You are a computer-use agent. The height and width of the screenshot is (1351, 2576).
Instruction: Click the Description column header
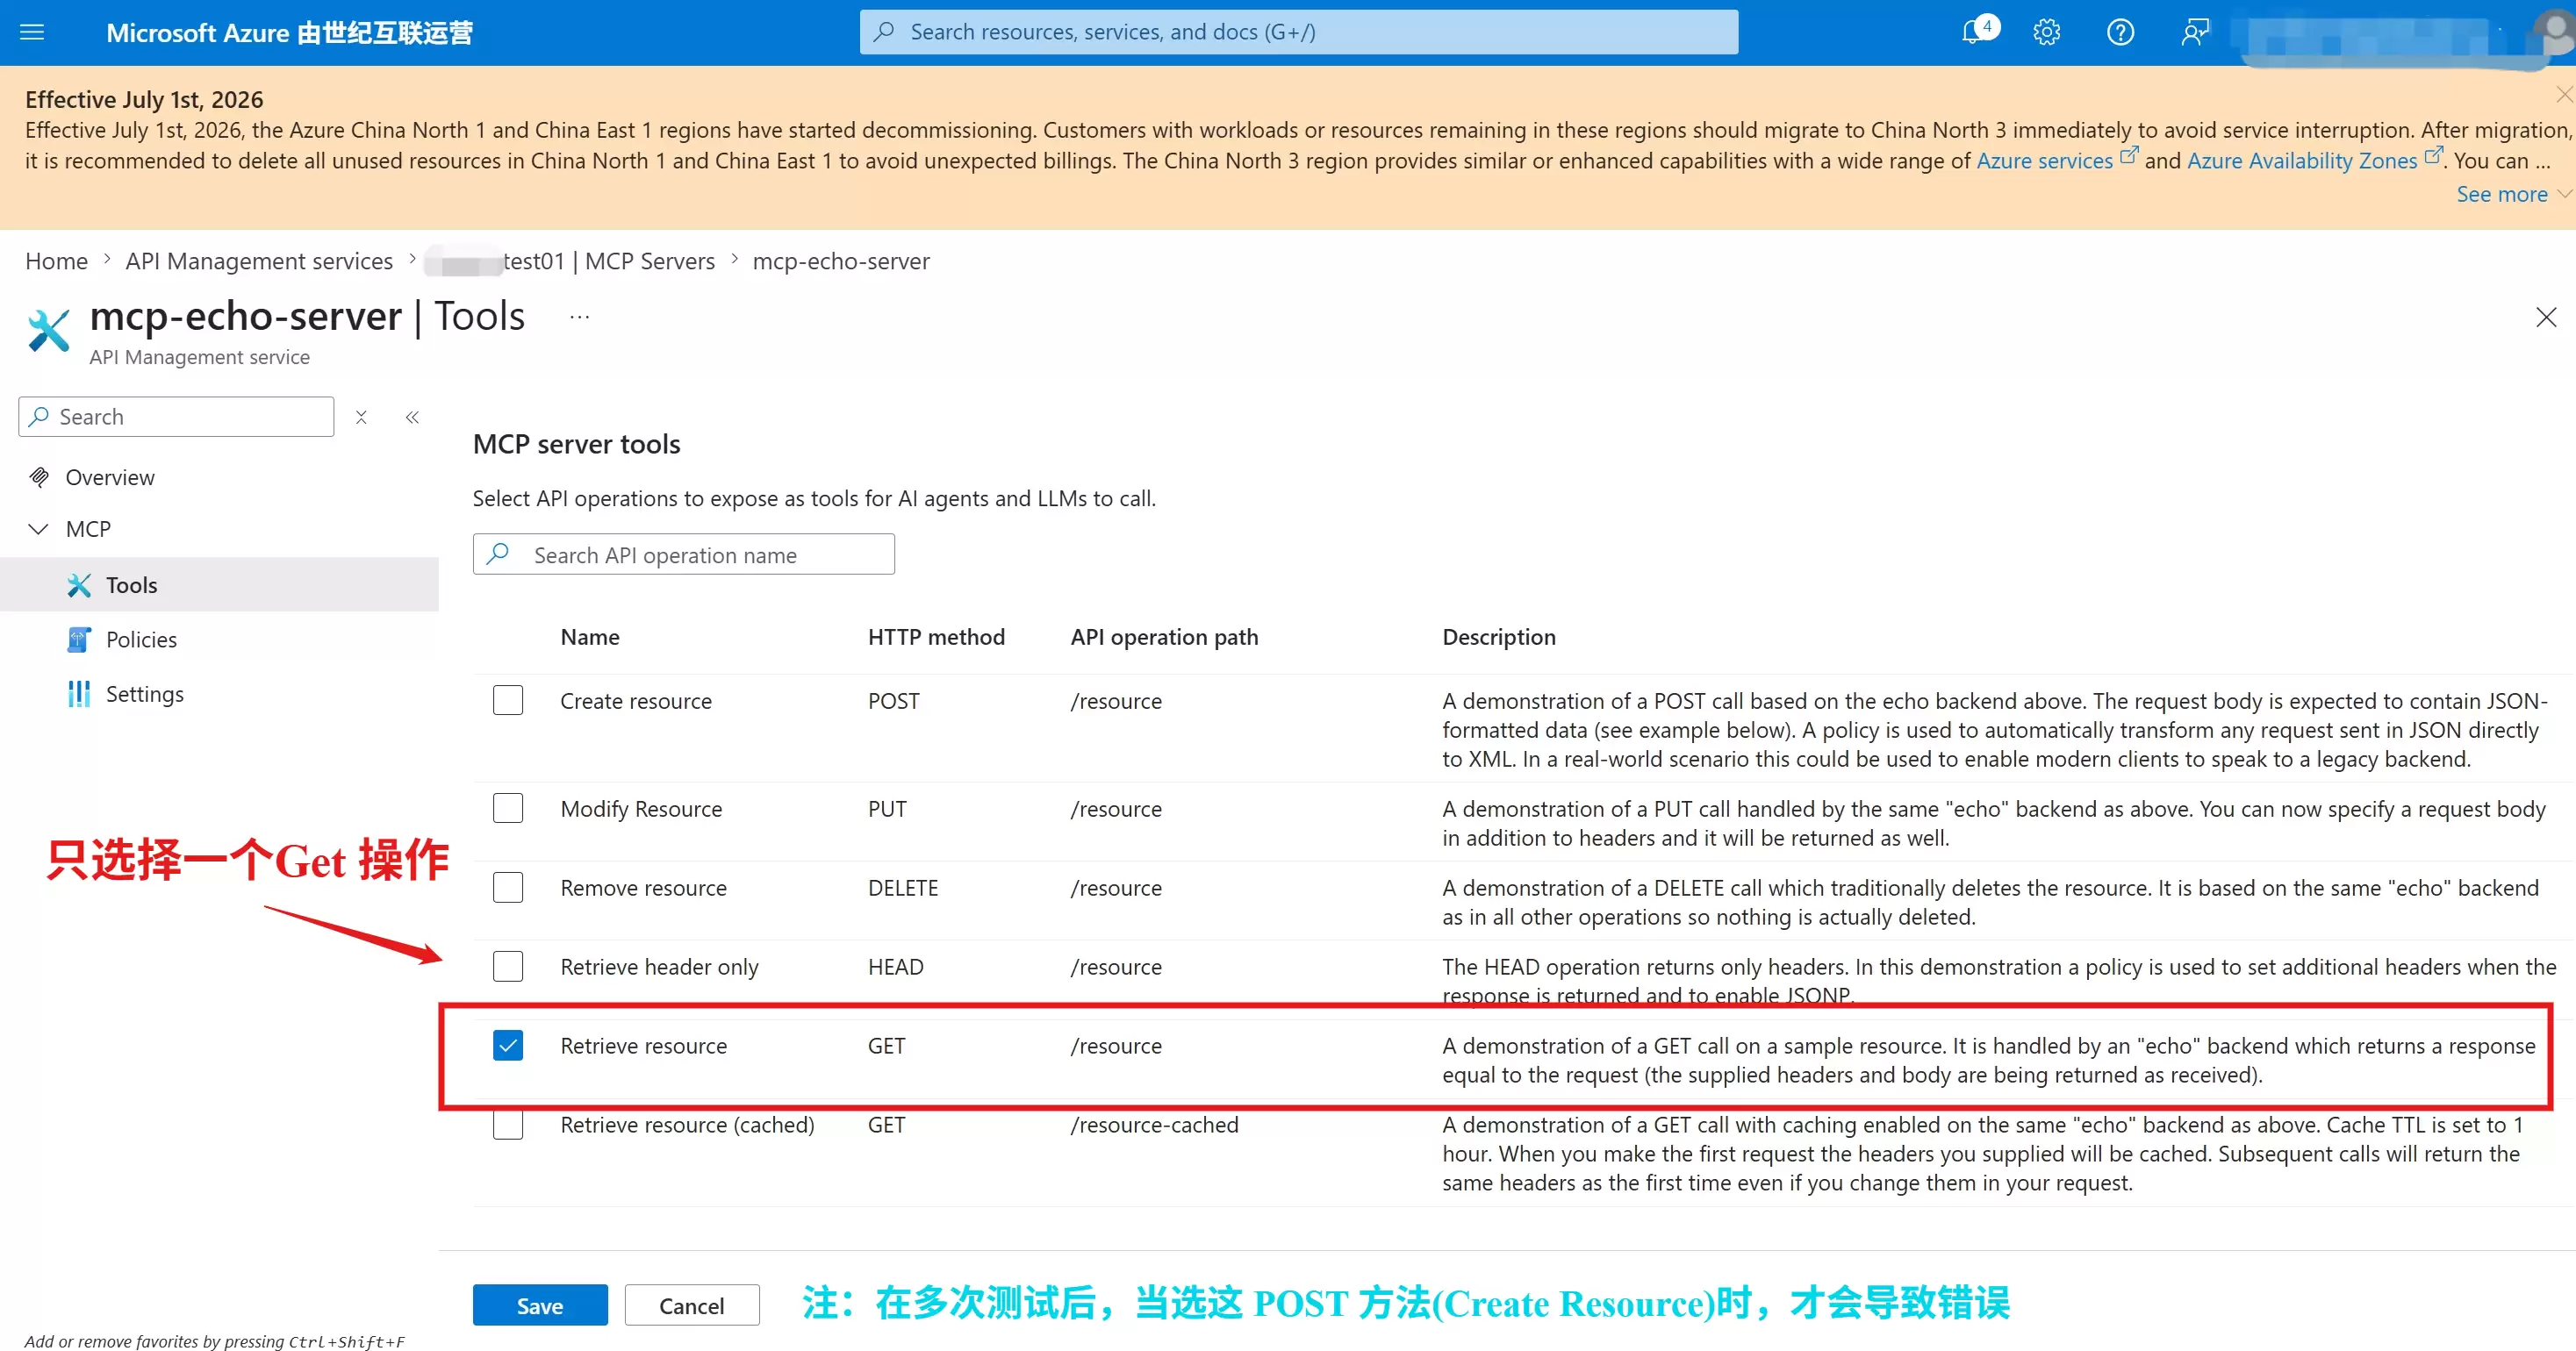[x=1499, y=637]
